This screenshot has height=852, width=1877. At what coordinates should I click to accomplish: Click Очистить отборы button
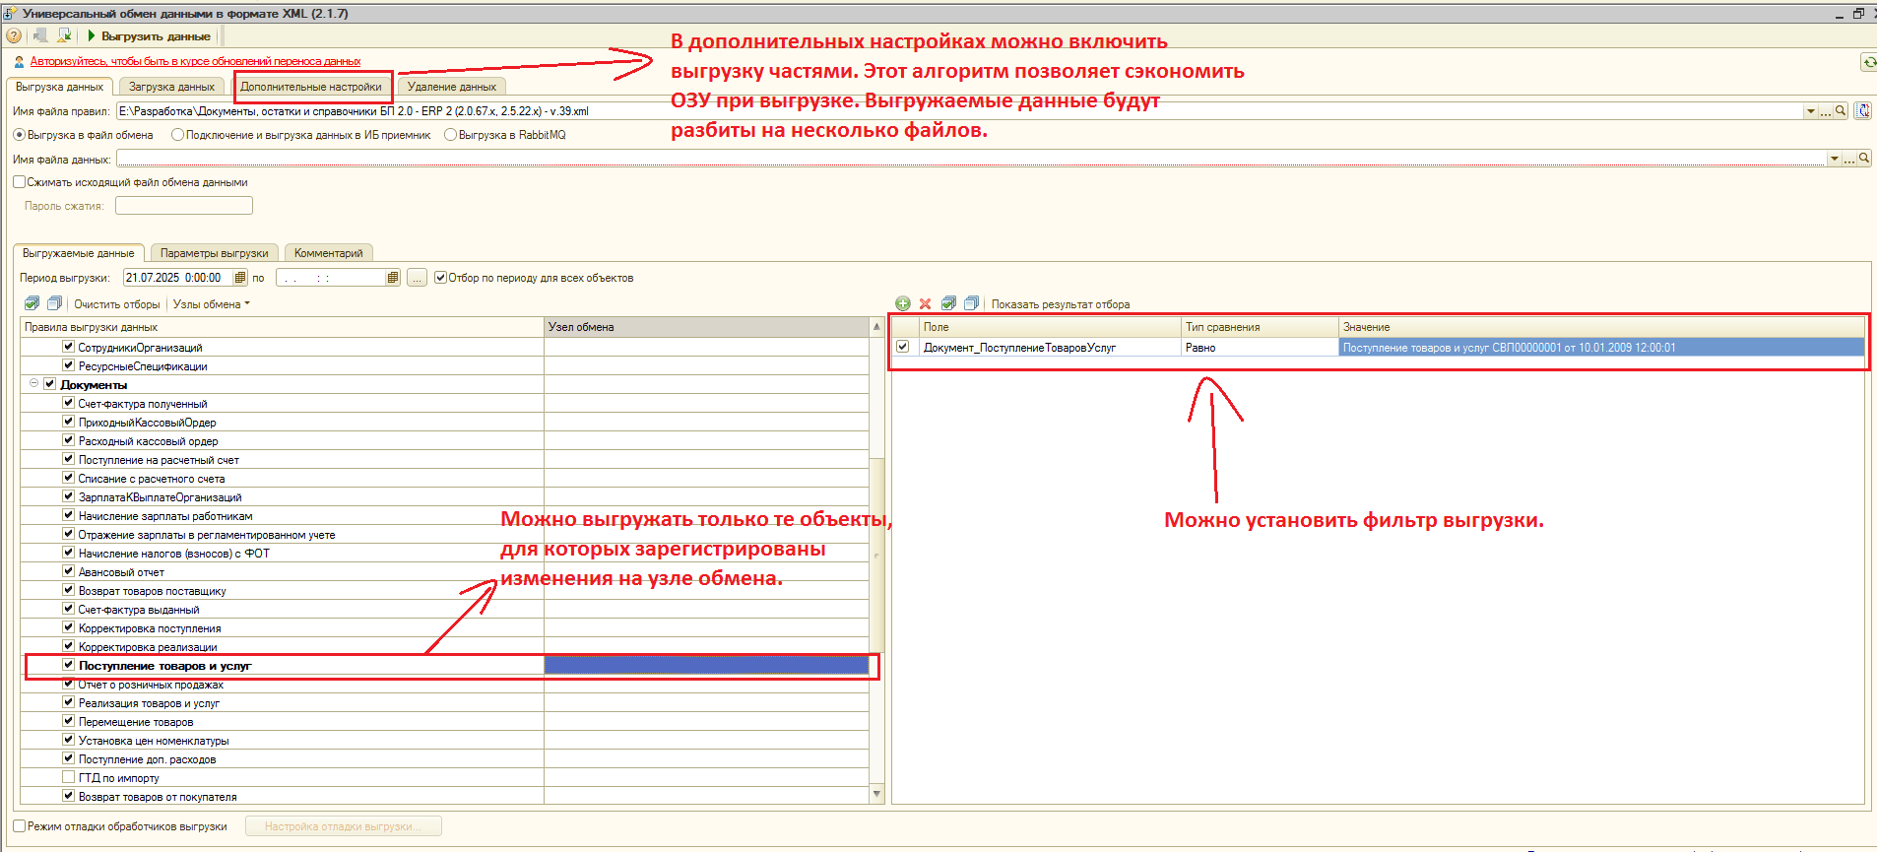tap(116, 304)
